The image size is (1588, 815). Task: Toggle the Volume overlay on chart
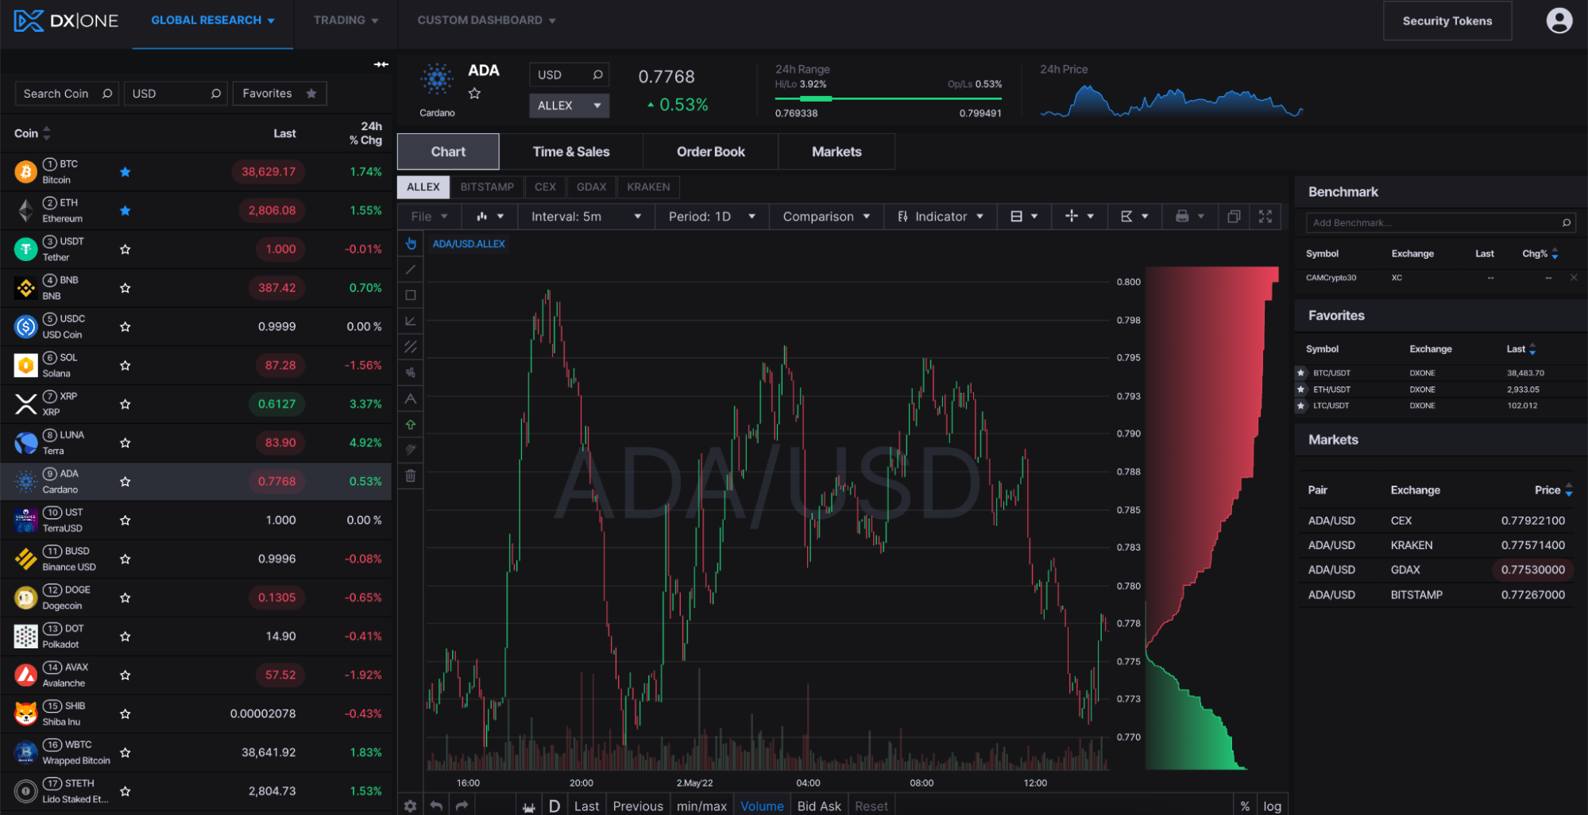click(762, 805)
